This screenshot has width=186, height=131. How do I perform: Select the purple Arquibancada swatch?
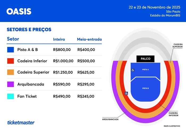pos(11,84)
